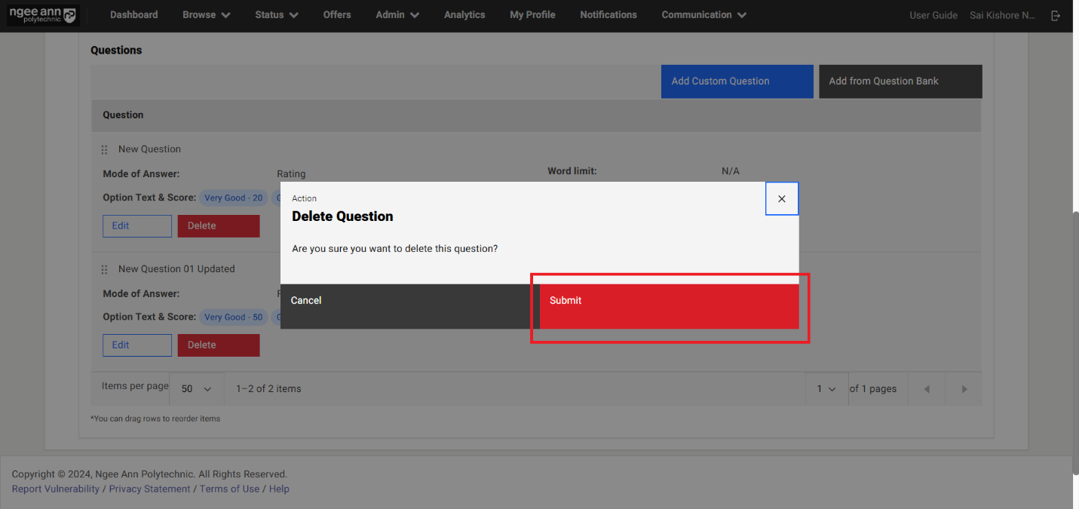Click the Ngee Ann Polytechnic logo
The image size is (1079, 509).
42,15
